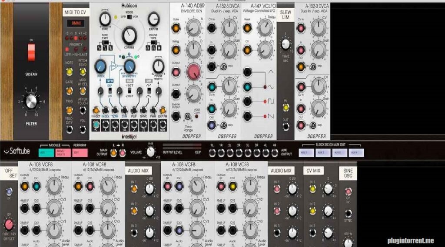This screenshot has width=445, height=247.
Task: Click the A-147 VCLFO Reset input jack
Action: pyautogui.click(x=247, y=28)
